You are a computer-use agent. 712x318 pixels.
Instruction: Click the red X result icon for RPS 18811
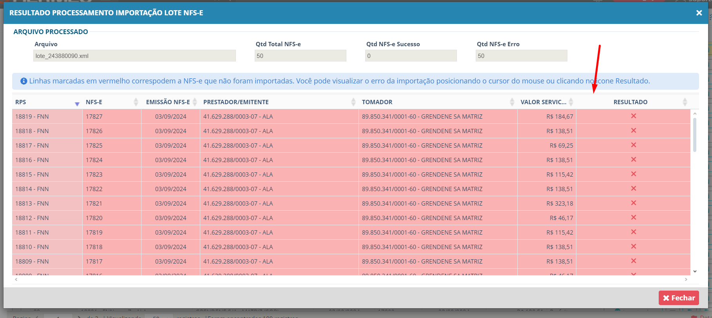pos(633,232)
